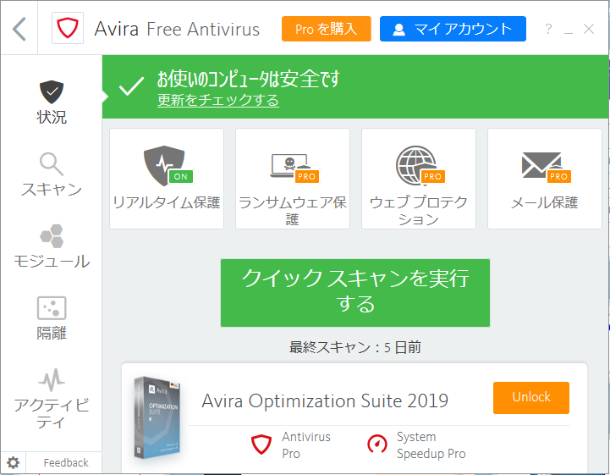Toggle real-time protection (リアルタイム保護) ON tile
The image size is (610, 475).
click(167, 179)
